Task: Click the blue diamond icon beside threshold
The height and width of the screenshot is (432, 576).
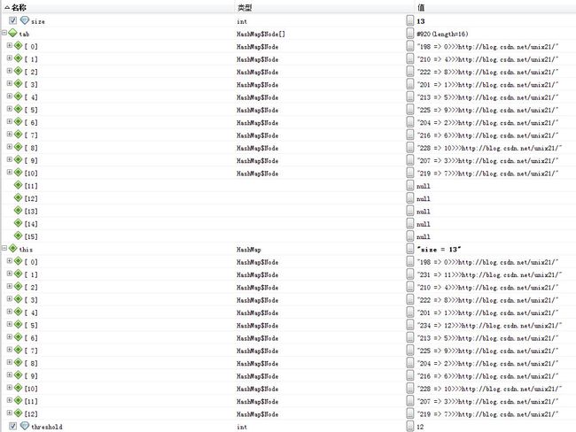Action: (24, 427)
